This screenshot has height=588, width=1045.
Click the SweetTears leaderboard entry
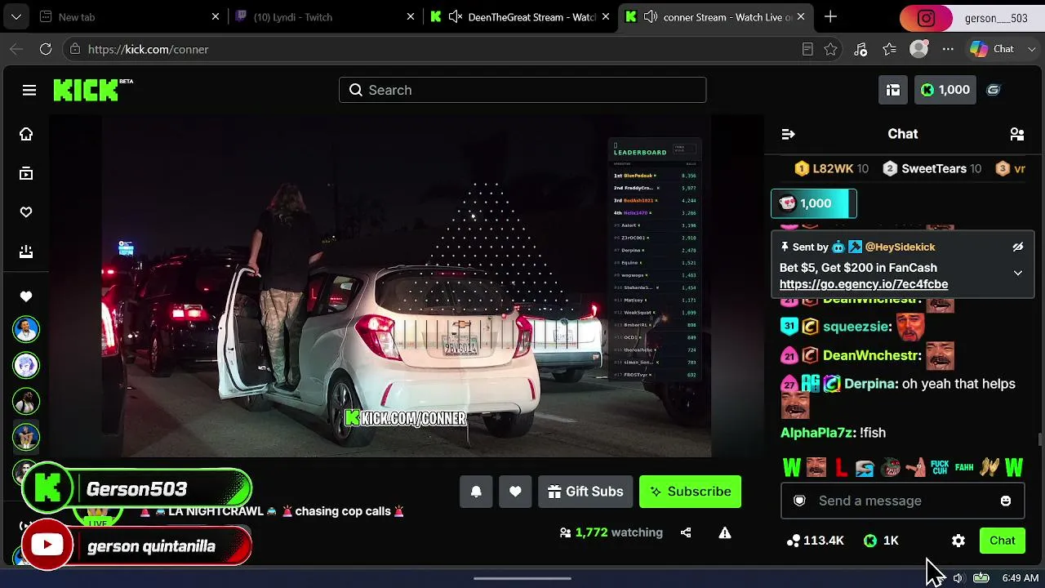click(x=932, y=169)
